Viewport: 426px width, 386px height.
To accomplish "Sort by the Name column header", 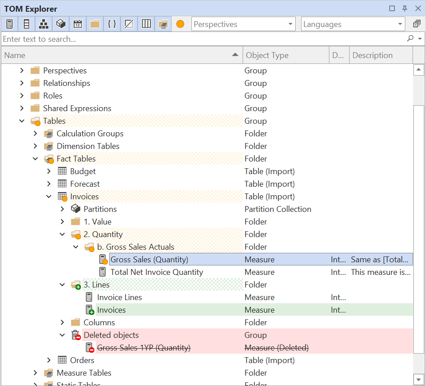I will (122, 55).
